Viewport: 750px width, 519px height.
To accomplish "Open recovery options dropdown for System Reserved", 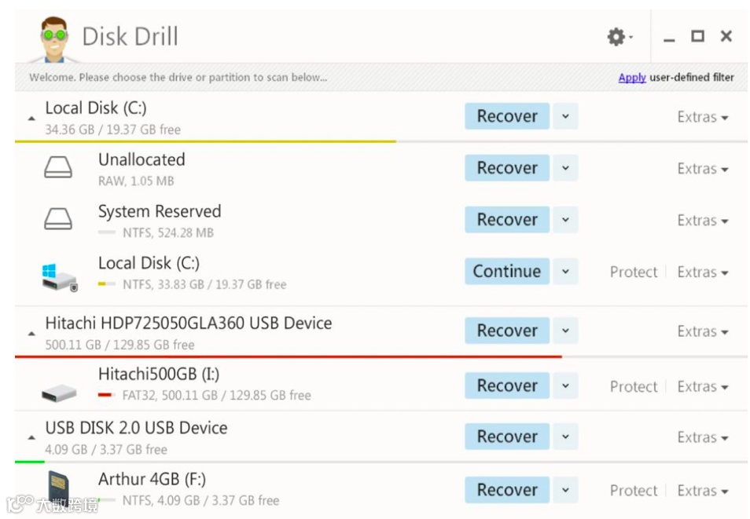I will click(565, 219).
